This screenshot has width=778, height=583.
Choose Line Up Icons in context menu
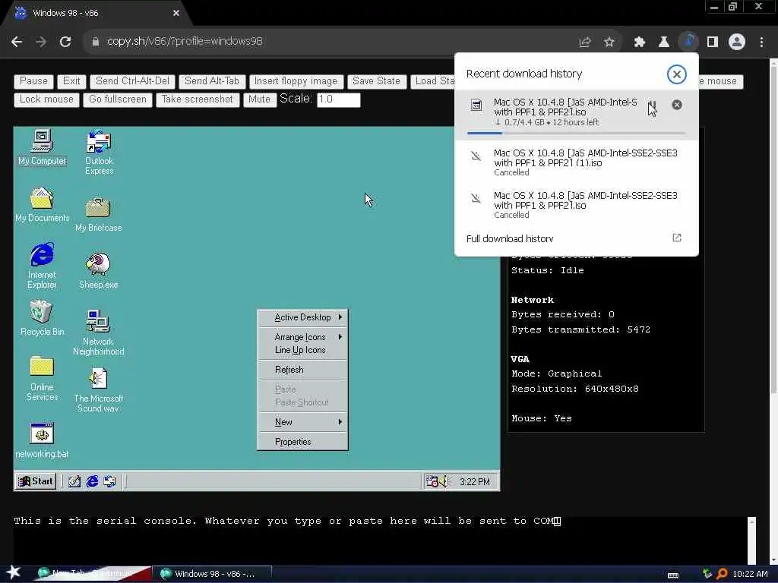302,350
